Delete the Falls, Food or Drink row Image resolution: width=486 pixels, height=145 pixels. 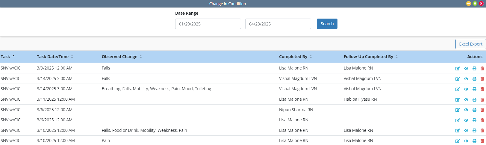click(482, 131)
